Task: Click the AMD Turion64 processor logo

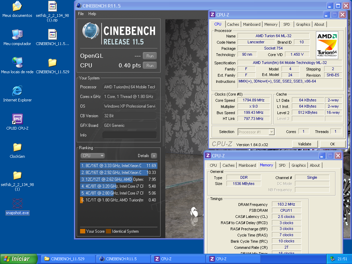Action: (327, 45)
